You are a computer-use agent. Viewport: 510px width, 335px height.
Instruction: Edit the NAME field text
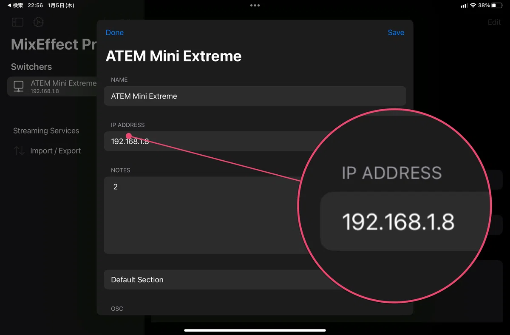click(255, 96)
